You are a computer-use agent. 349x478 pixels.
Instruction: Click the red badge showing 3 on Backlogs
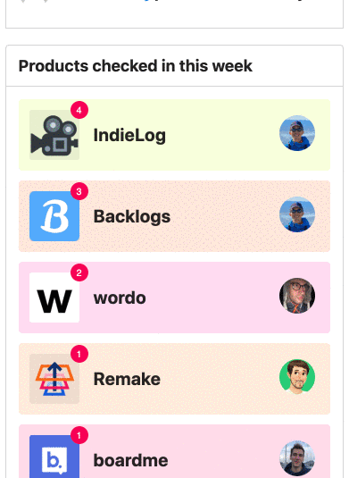click(x=79, y=191)
